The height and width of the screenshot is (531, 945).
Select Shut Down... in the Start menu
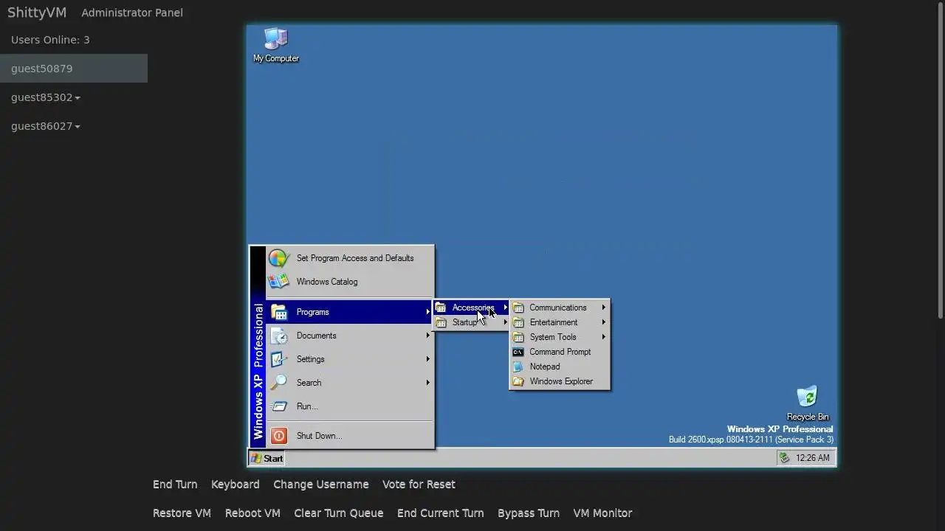[x=350, y=436]
